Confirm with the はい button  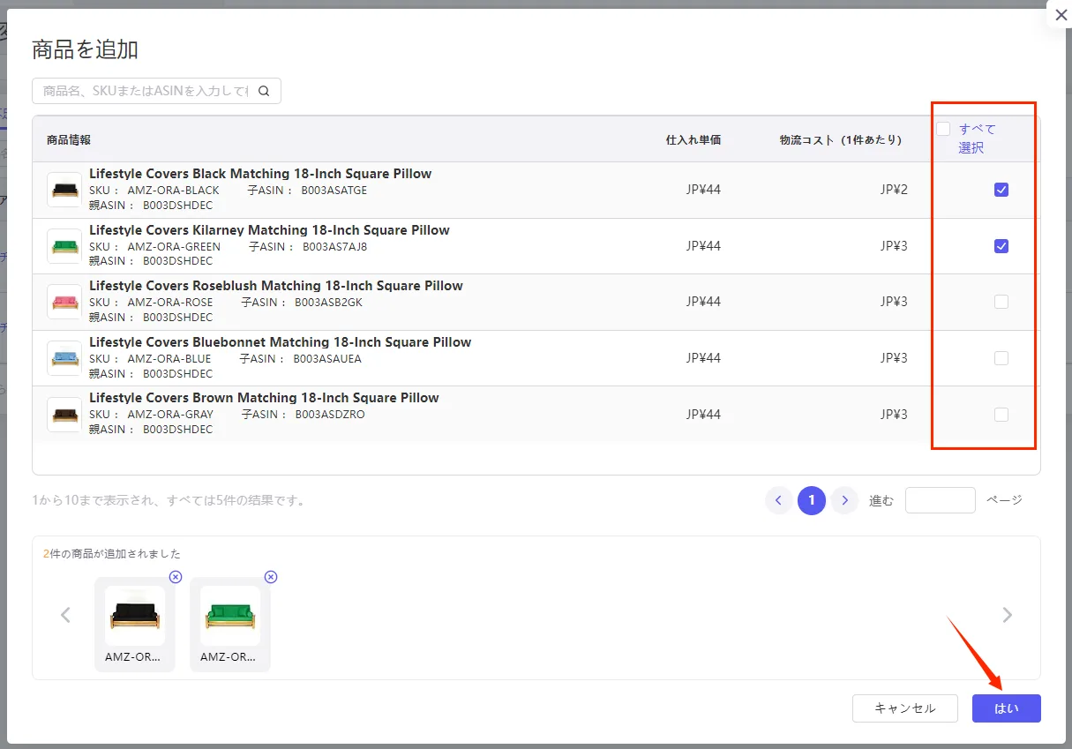point(1007,708)
